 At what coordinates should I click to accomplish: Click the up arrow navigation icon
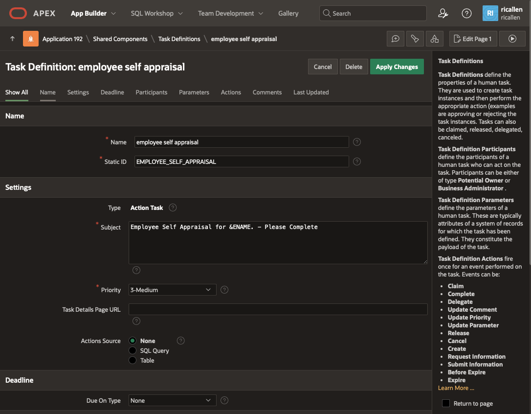12,39
